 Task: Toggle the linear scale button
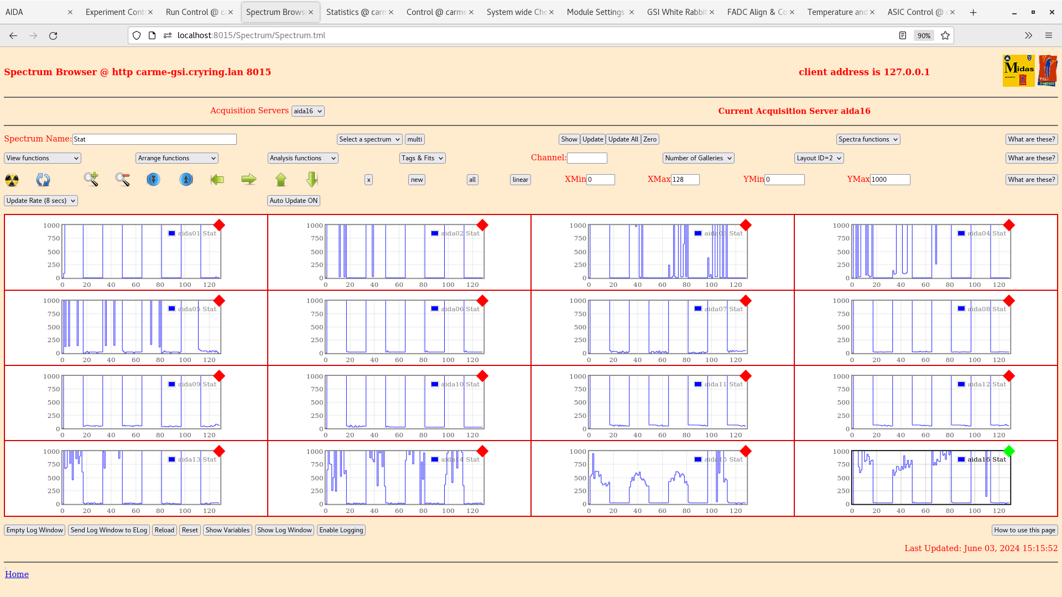pyautogui.click(x=520, y=180)
